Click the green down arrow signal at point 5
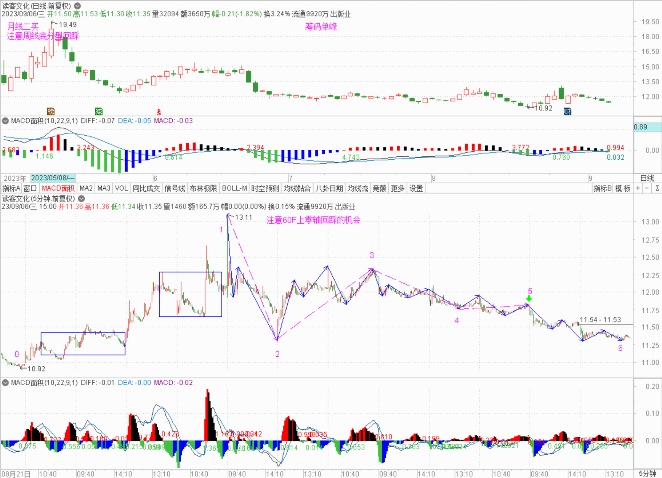This screenshot has height=478, width=662. point(529,298)
